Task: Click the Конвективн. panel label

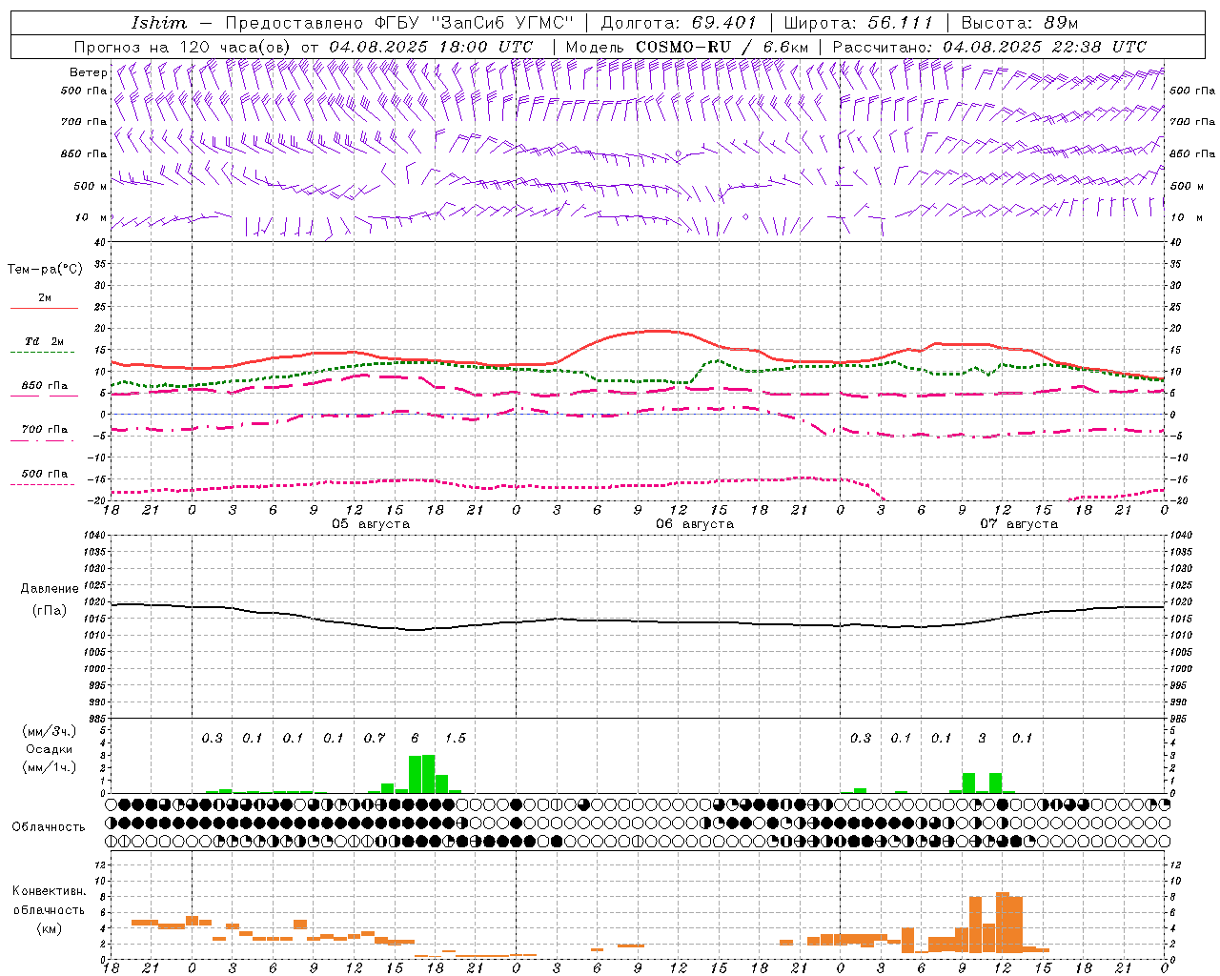Action: 49,891
